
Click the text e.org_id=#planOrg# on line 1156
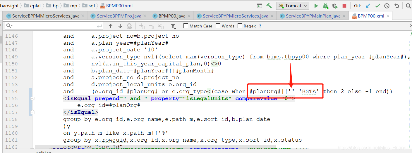(x=109, y=105)
